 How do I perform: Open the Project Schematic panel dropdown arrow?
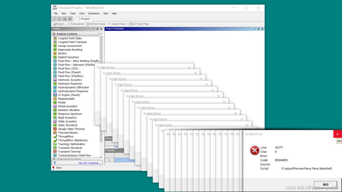255,29
